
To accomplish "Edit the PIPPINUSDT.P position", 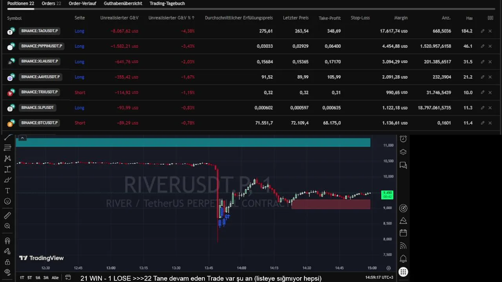I will point(483,46).
